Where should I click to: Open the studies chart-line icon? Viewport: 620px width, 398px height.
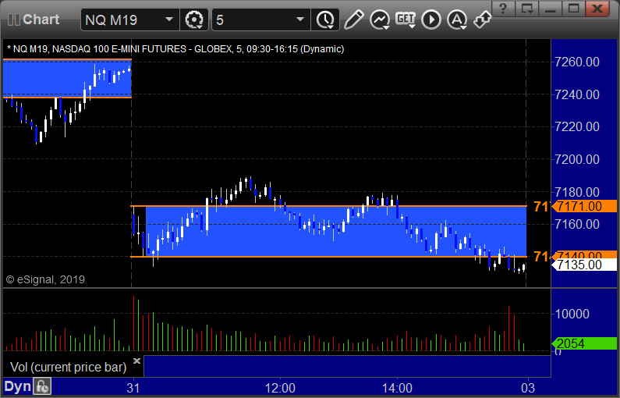click(x=380, y=20)
